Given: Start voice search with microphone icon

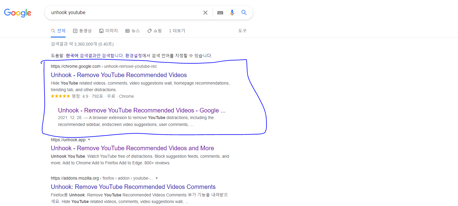Looking at the screenshot, I should (232, 13).
